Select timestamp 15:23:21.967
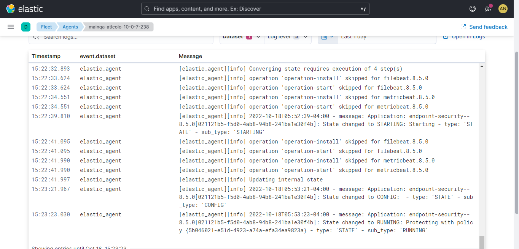The width and height of the screenshot is (519, 249). point(51,189)
